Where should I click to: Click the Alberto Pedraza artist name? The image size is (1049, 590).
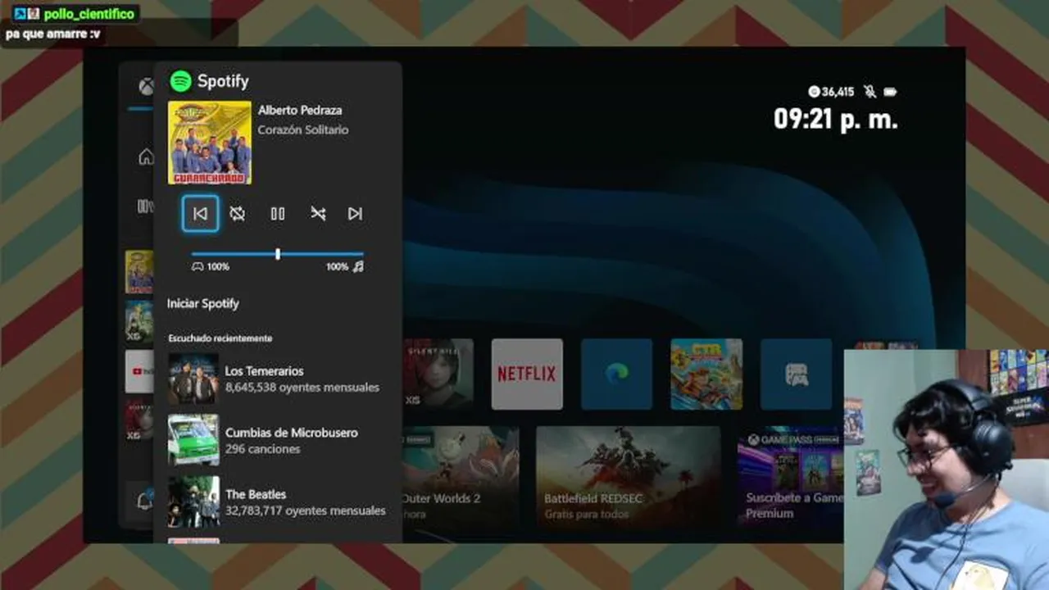tap(300, 110)
